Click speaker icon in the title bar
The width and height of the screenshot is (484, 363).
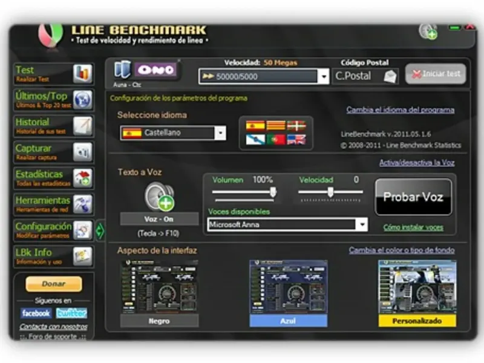click(x=428, y=31)
